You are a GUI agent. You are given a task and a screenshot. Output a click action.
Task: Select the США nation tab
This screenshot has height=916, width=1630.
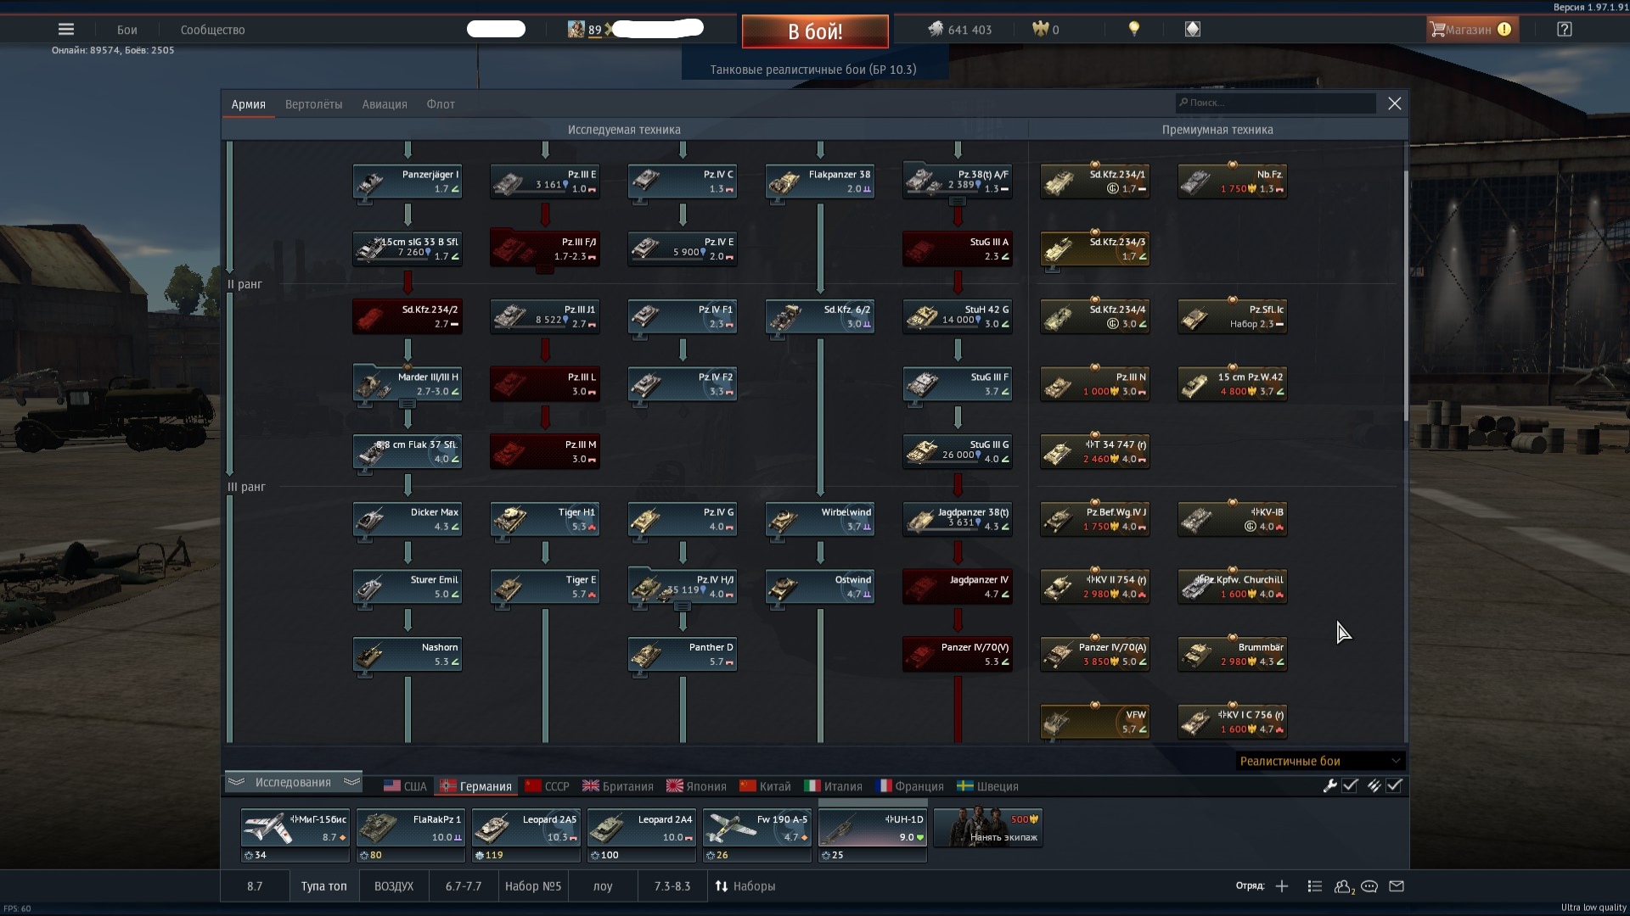405,786
